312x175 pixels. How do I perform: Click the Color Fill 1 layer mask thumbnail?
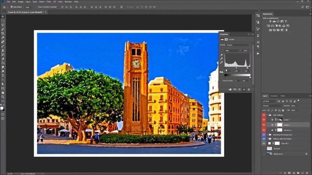[x=277, y=143]
